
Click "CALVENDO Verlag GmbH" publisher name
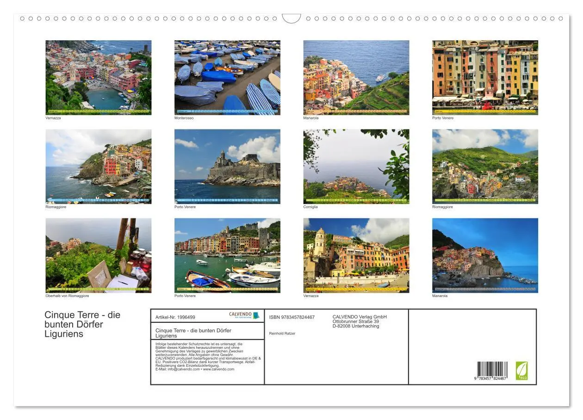click(x=360, y=317)
